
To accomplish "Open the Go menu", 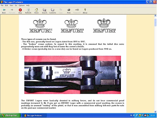I will tap(16, 6).
